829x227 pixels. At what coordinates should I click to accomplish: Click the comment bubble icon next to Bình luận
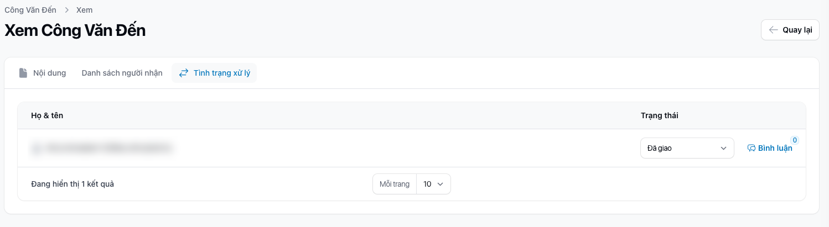pos(751,148)
